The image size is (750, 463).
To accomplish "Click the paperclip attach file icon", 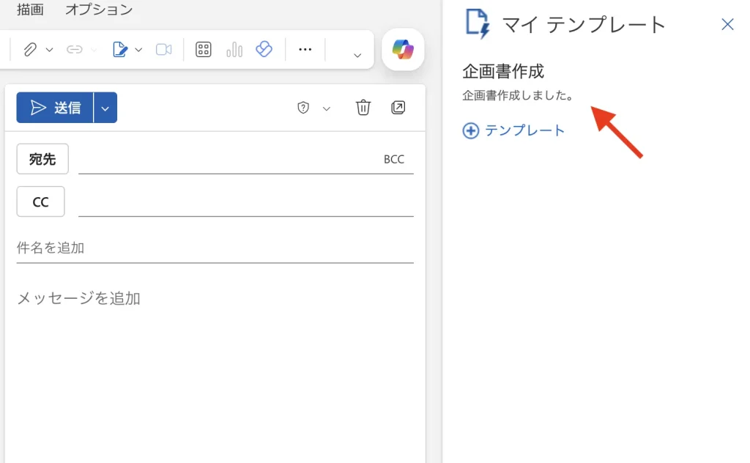I will click(30, 50).
